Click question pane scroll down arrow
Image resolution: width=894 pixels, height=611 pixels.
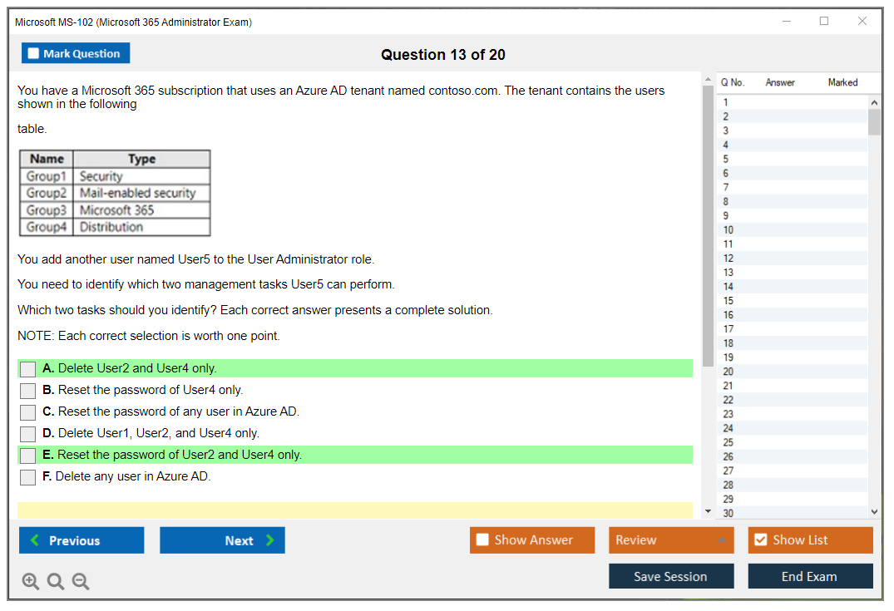[708, 511]
